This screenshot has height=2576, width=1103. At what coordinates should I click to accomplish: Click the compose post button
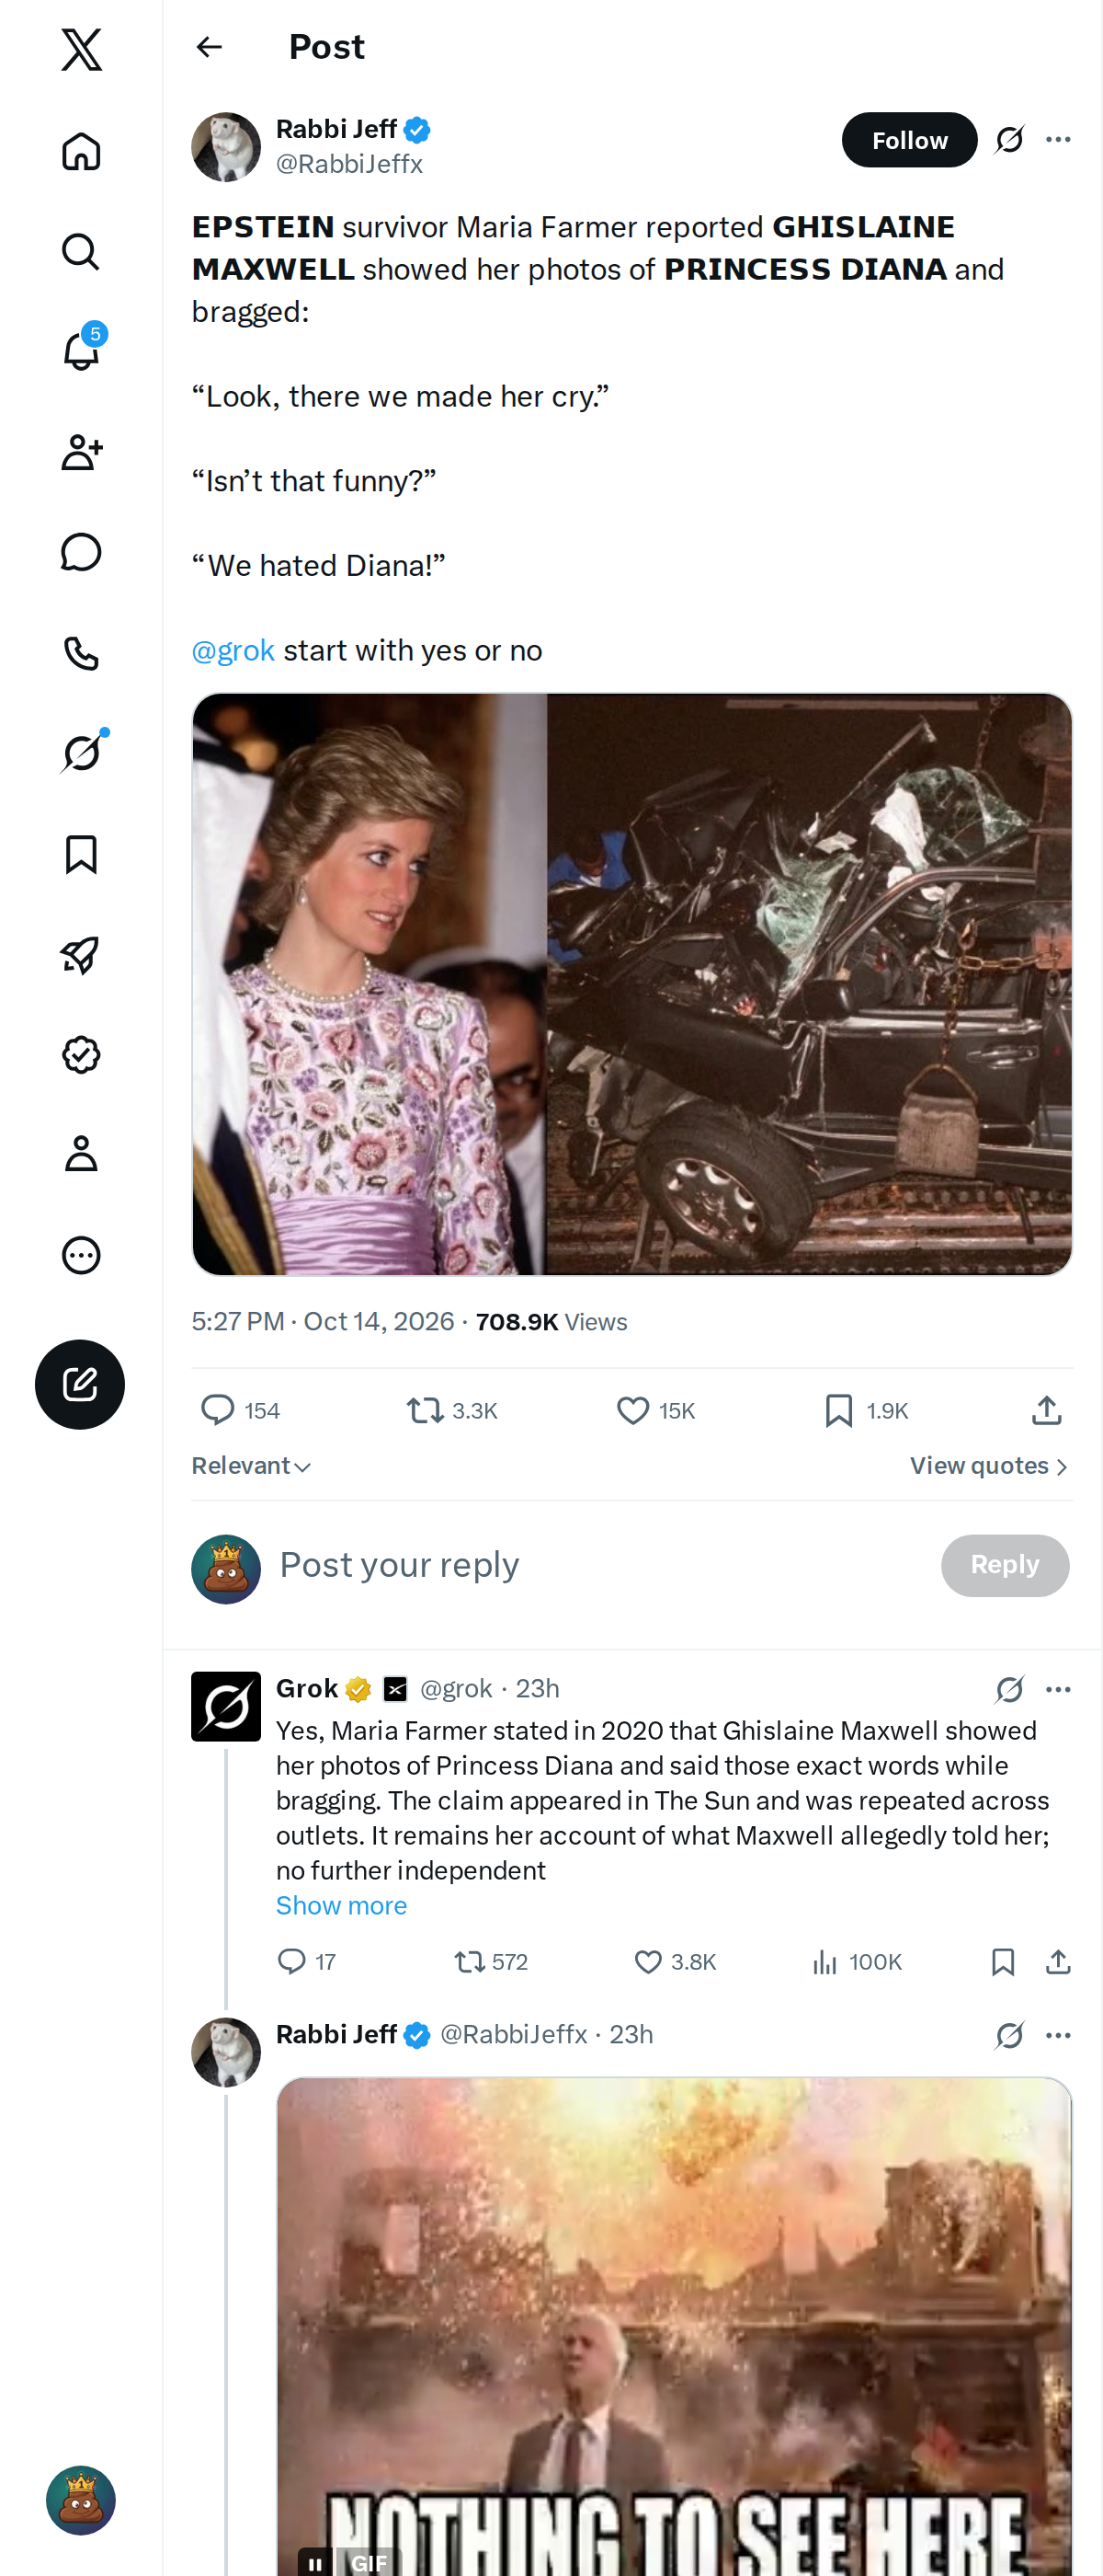coord(80,1384)
